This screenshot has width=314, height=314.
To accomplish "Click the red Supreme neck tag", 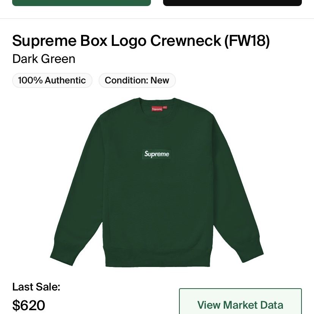I will pos(157,109).
